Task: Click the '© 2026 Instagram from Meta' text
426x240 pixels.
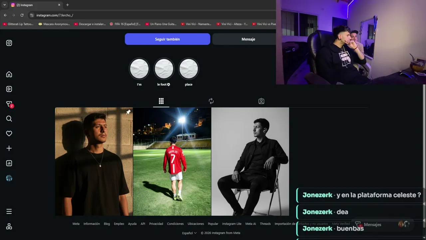Action: pos(220,233)
